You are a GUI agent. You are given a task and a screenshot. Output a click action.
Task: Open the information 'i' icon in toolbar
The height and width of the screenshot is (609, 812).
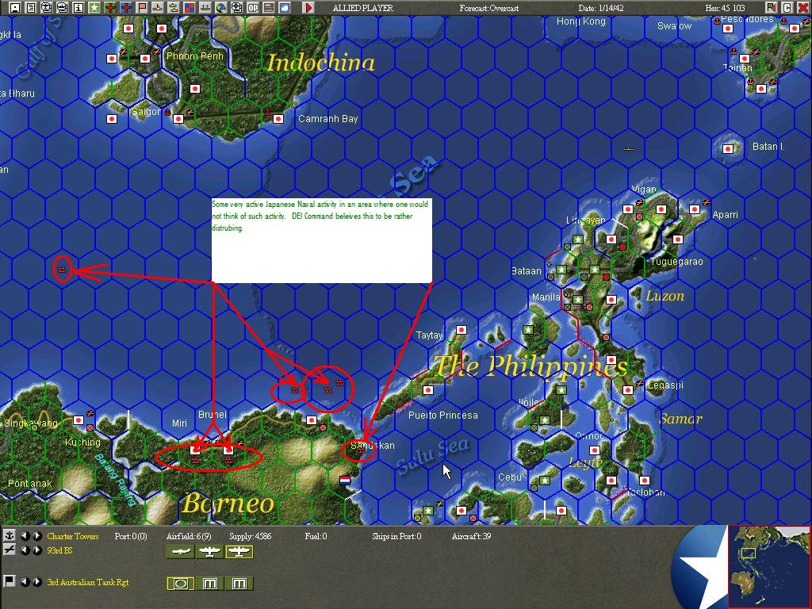(79, 7)
